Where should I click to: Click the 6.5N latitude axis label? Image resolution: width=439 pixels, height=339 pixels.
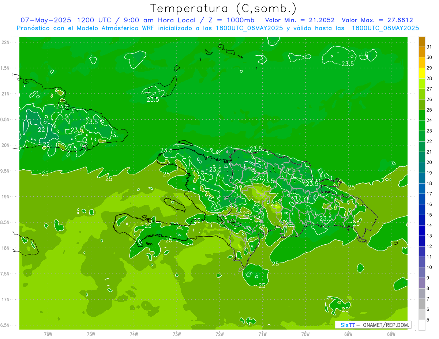tap(5, 325)
